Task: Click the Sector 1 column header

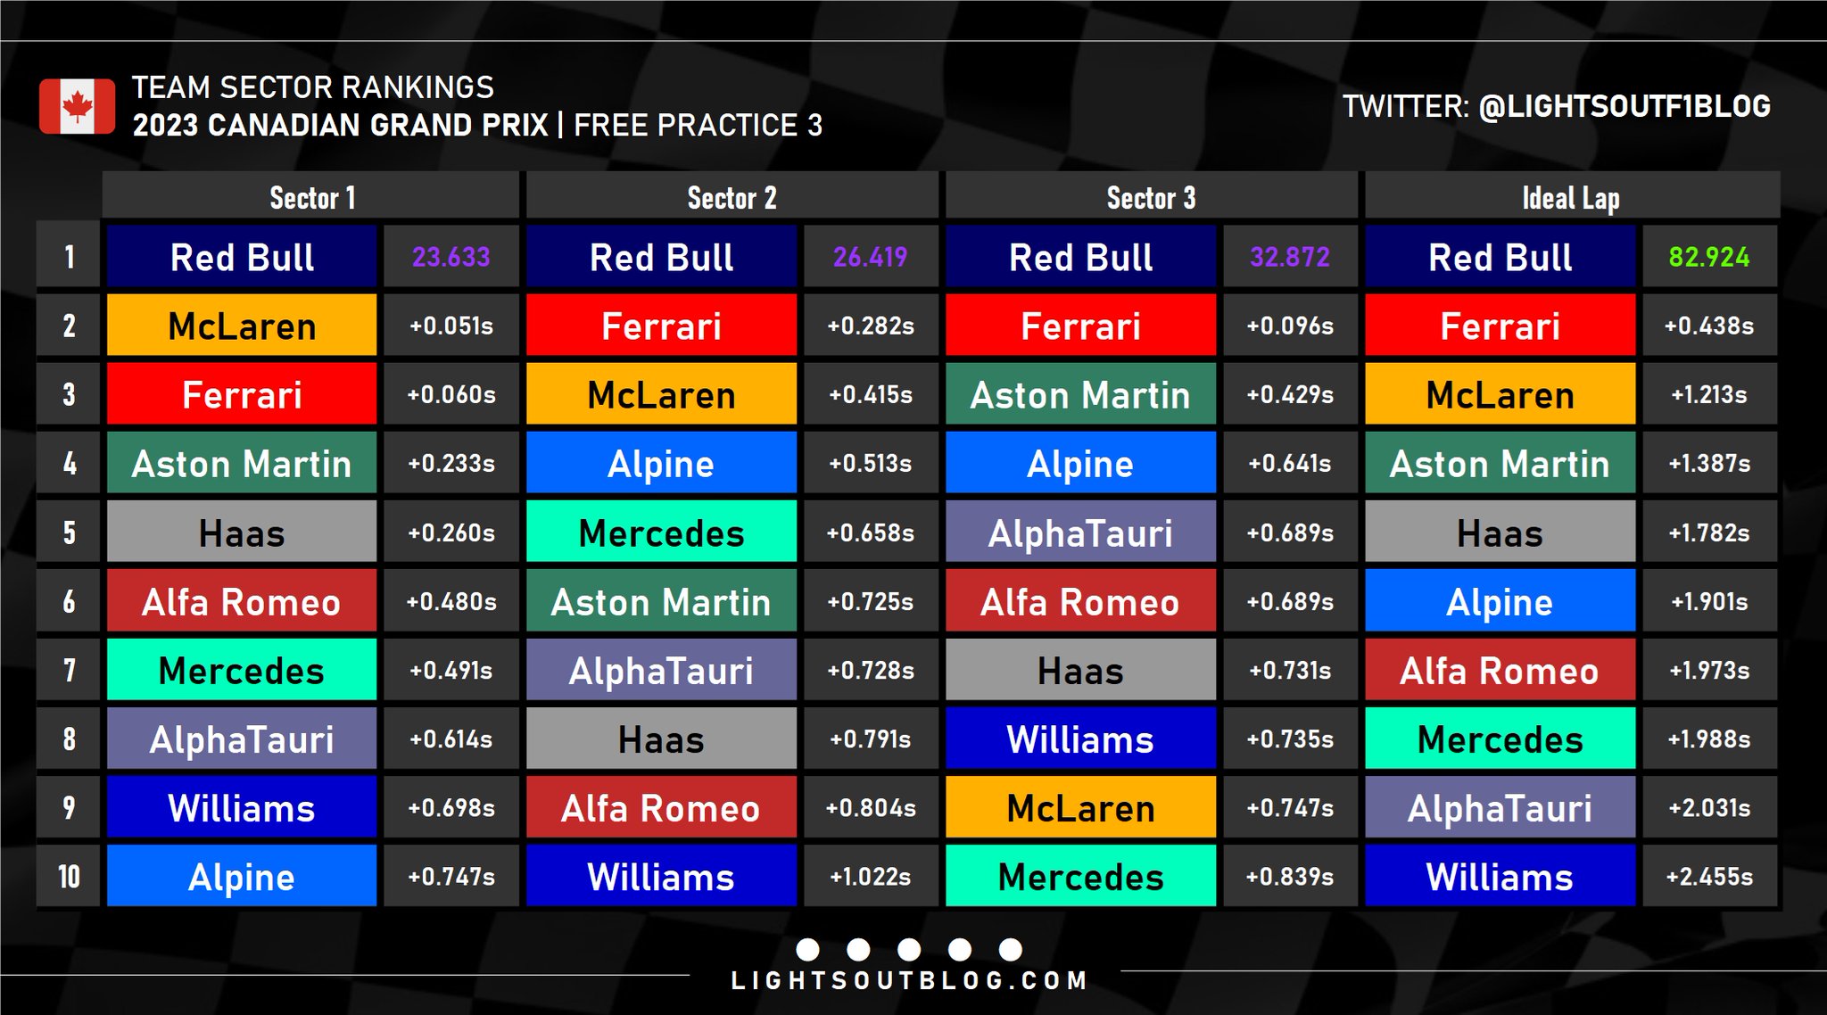Action: (311, 197)
